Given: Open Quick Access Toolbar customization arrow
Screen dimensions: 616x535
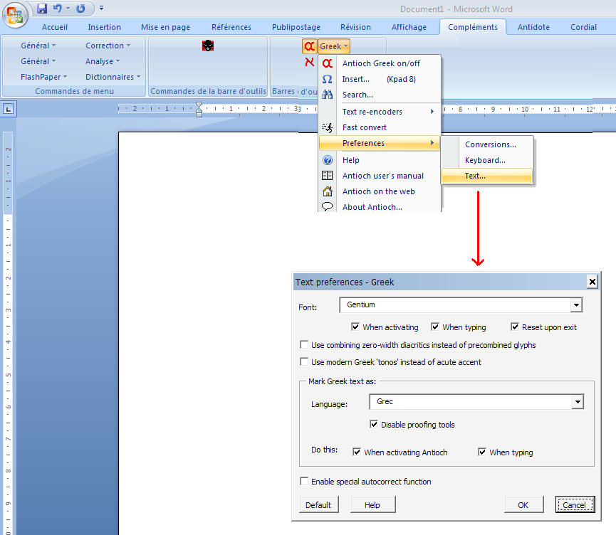Looking at the screenshot, I should 101,8.
